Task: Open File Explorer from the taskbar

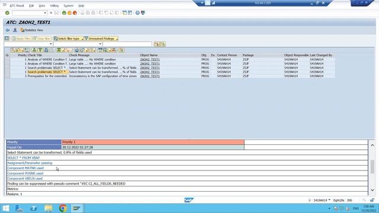Action: pyautogui.click(x=49, y=208)
